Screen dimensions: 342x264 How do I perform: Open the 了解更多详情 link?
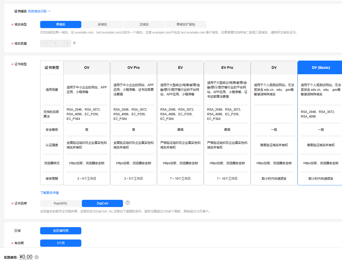[x=49, y=193]
